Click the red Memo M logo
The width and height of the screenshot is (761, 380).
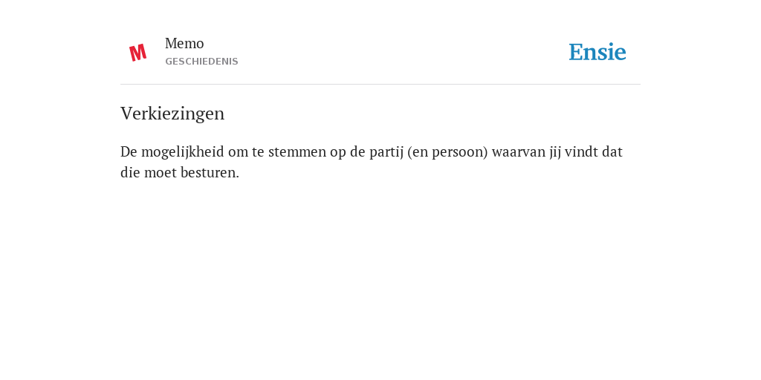pyautogui.click(x=137, y=53)
